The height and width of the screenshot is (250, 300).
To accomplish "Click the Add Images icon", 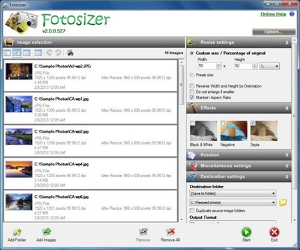I will tap(46, 232).
